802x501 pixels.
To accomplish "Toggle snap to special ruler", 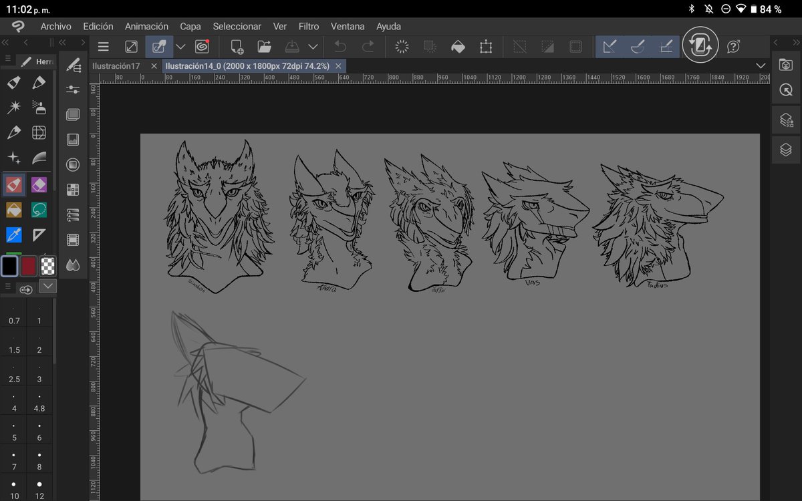I will [x=638, y=47].
